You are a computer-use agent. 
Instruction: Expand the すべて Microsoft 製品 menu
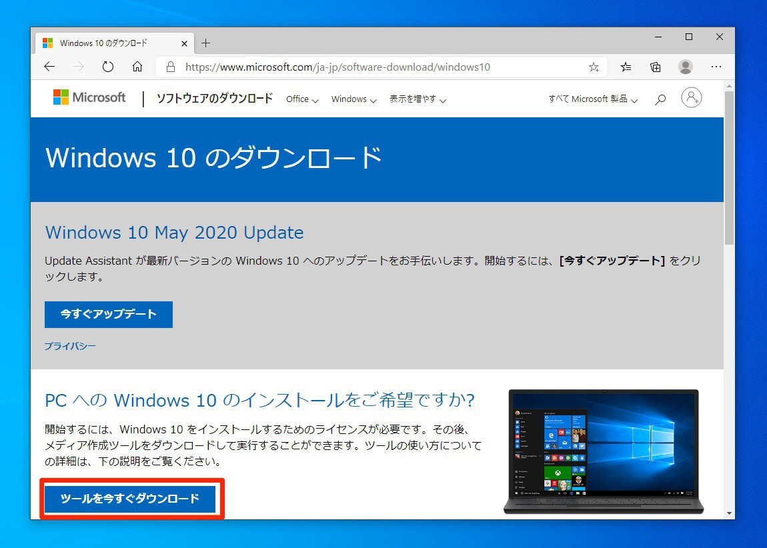593,99
